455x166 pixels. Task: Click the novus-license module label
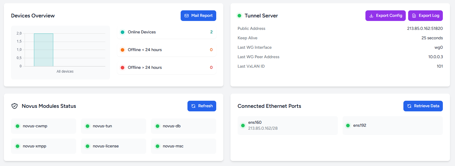coord(106,146)
